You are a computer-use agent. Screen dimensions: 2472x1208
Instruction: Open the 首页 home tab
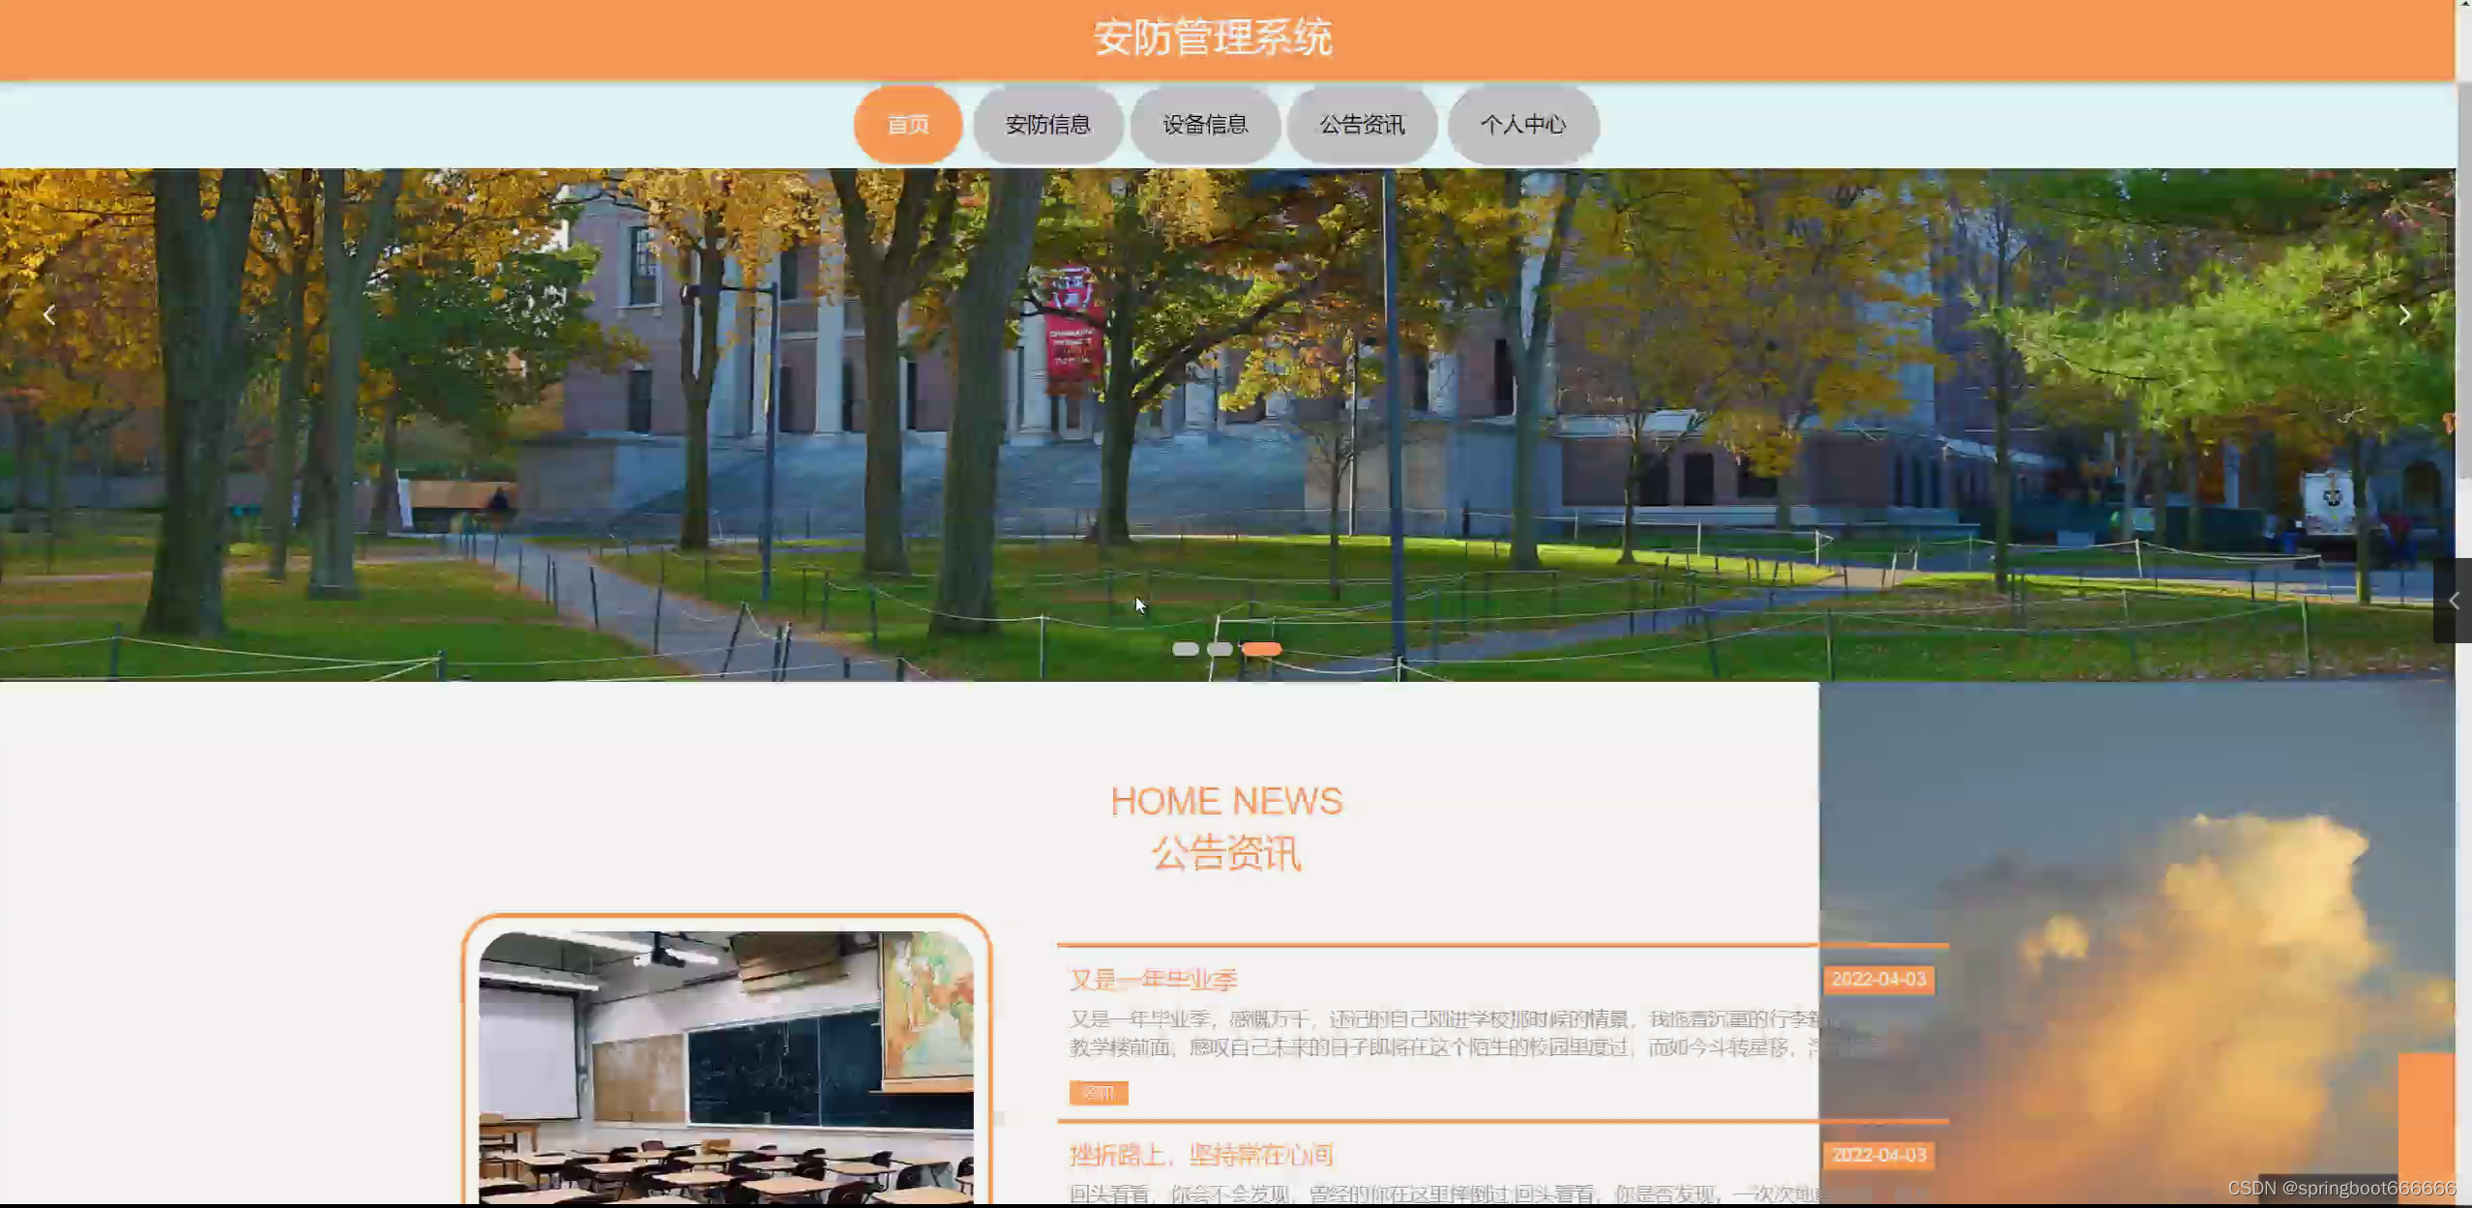point(907,125)
